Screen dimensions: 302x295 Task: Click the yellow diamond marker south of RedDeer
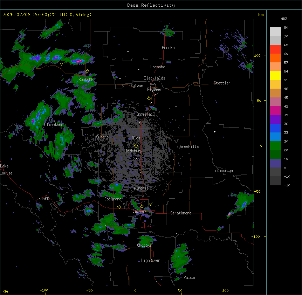pyautogui.click(x=149, y=98)
